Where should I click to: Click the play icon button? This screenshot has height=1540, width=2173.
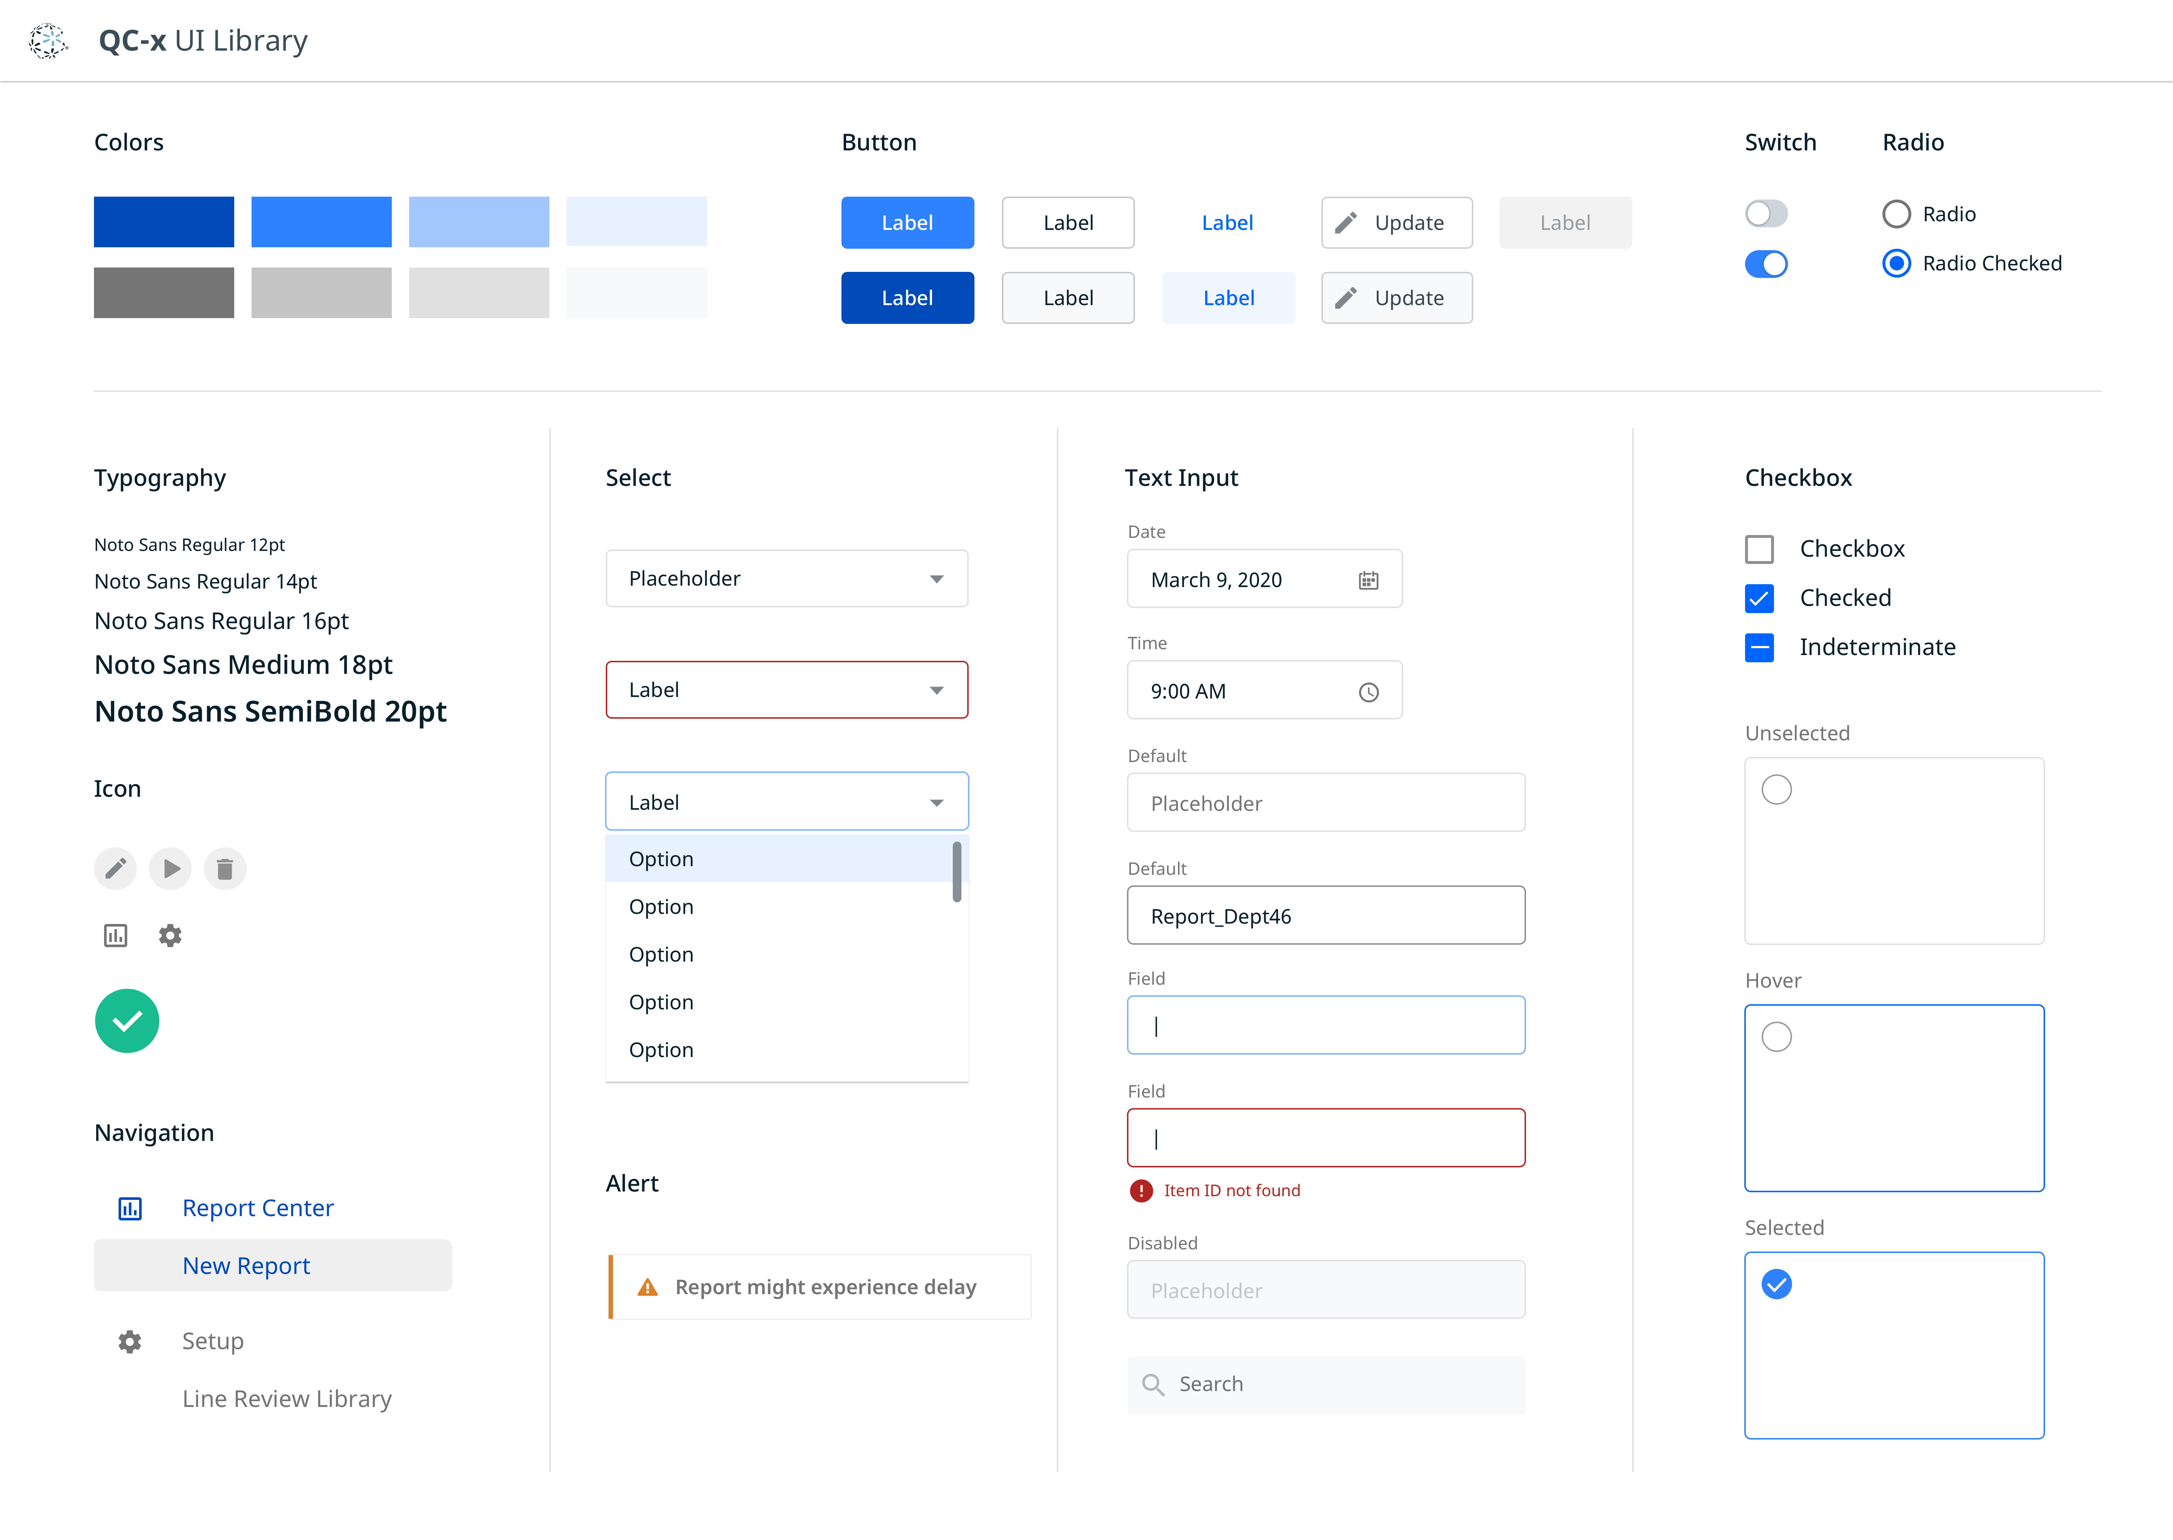171,869
